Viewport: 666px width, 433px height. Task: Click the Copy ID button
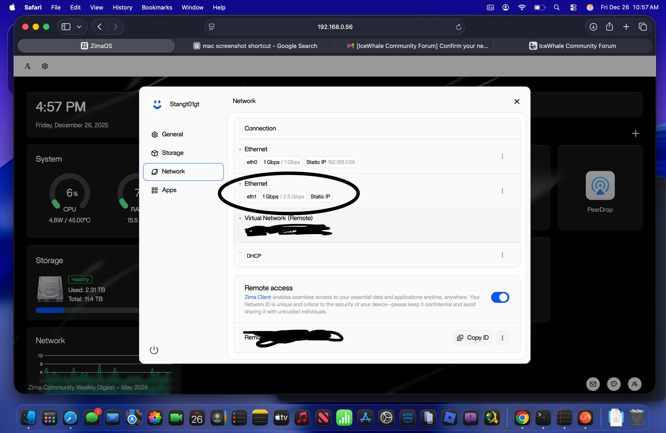472,338
